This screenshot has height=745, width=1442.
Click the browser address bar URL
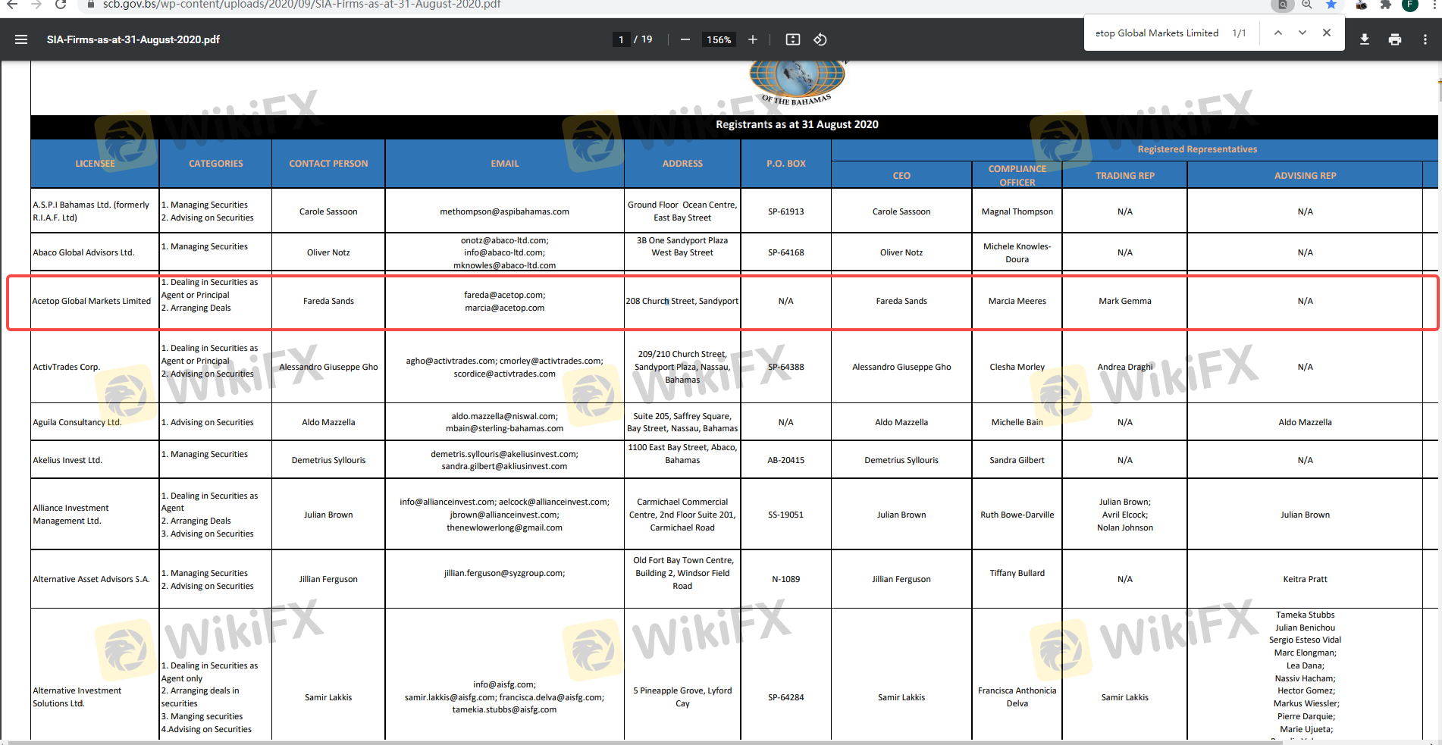pos(302,5)
